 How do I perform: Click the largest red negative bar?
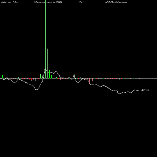pyautogui.click(x=90, y=81)
